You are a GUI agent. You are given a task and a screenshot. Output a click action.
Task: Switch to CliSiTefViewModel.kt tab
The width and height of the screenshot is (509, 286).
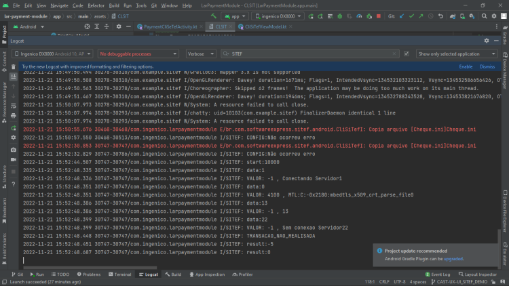point(265,26)
